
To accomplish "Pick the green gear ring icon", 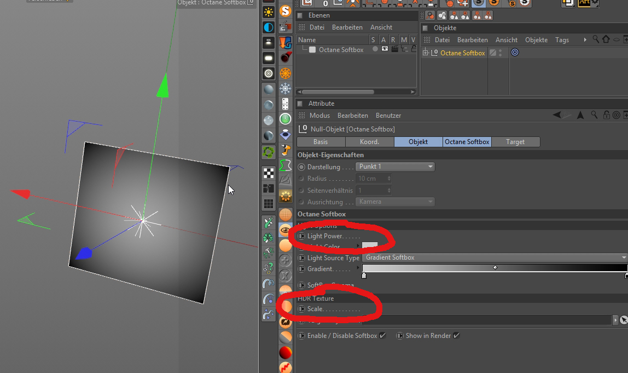I will coord(269,152).
